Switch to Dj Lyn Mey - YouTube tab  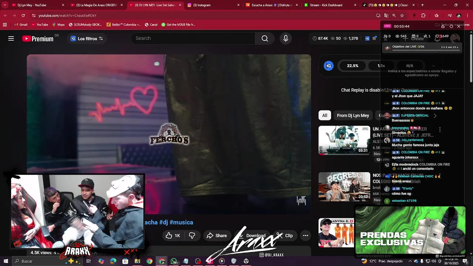(x=37, y=5)
